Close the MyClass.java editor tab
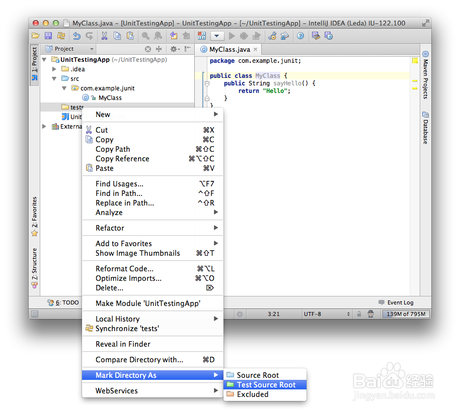The width and height of the screenshot is (460, 411). point(254,50)
